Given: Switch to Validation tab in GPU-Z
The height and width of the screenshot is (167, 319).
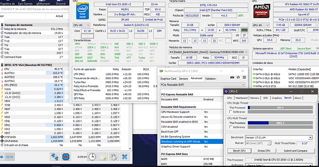Looking at the screenshot, I should [210, 79].
